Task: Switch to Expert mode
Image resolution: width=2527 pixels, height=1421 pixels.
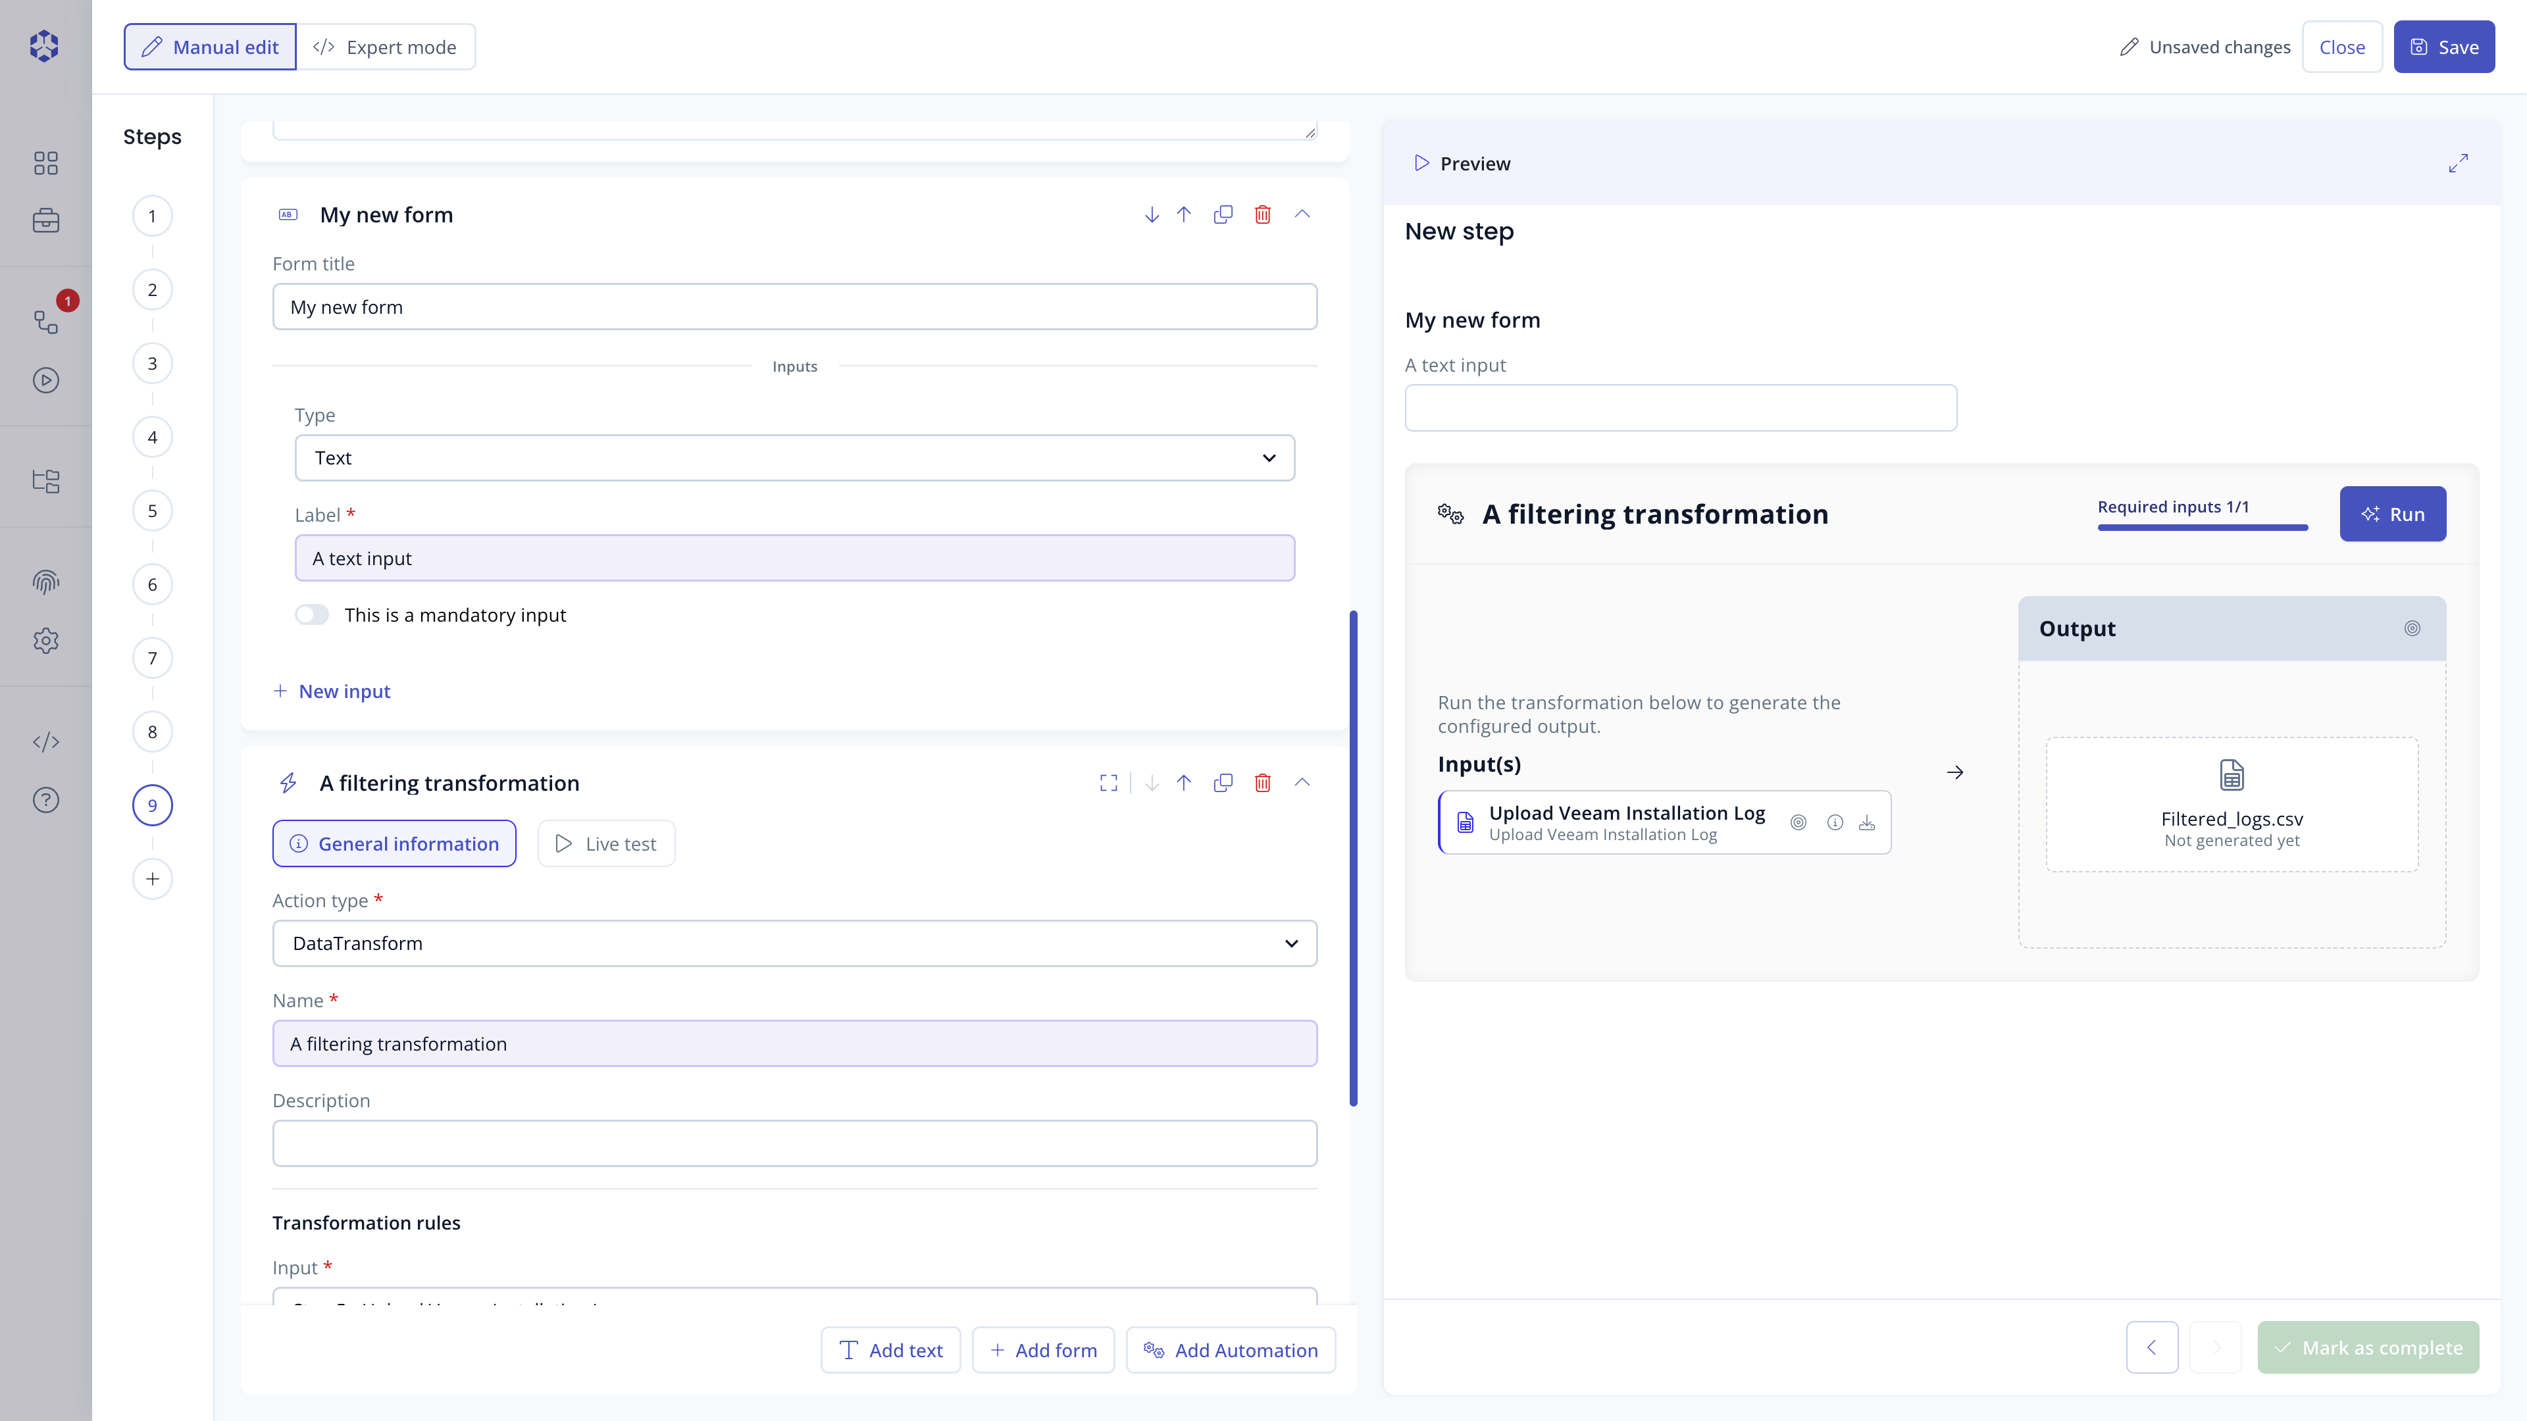Action: pyautogui.click(x=386, y=47)
